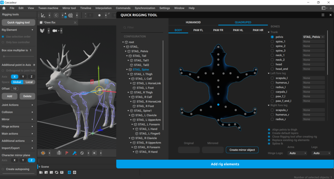Viewport: 334px width, 179px height.
Task: Click the Add rig elements button
Action: [225, 164]
